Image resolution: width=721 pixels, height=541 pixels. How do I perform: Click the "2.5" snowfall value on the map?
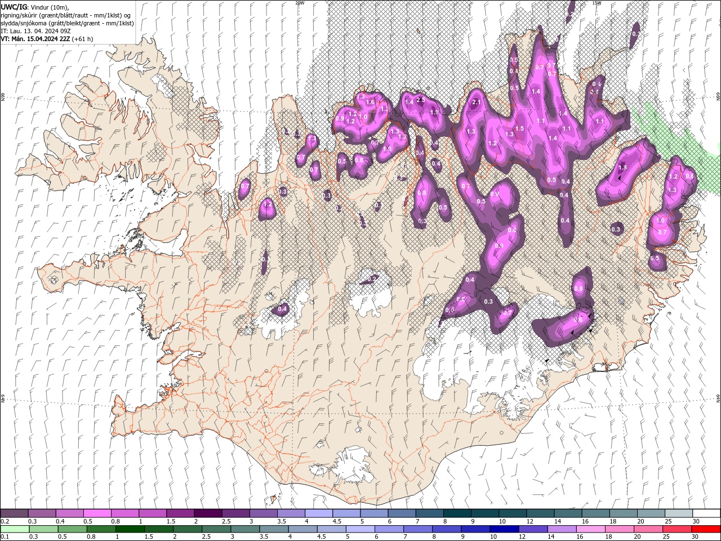click(420, 100)
